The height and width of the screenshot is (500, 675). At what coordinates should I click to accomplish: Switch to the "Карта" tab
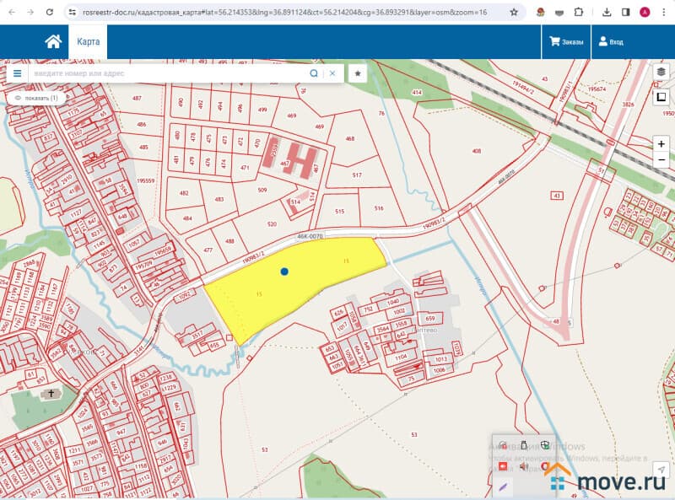point(88,41)
